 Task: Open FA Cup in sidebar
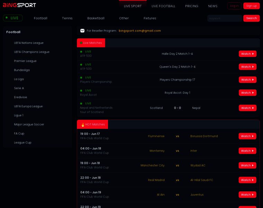(19, 133)
